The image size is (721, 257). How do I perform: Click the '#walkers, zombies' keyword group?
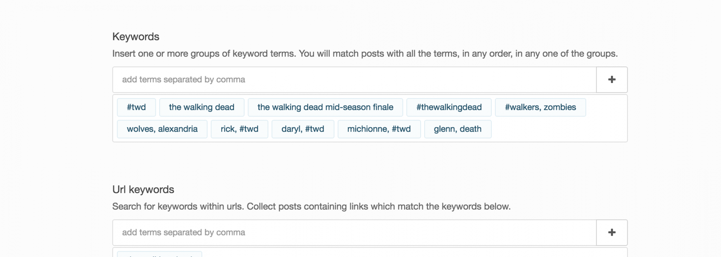point(540,107)
